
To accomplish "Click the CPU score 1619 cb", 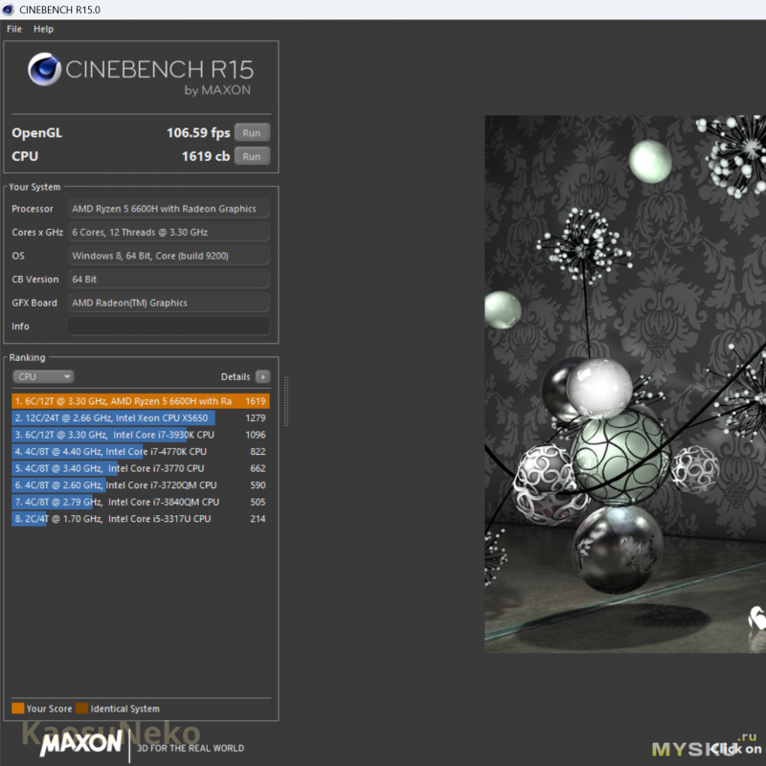I will tap(206, 156).
